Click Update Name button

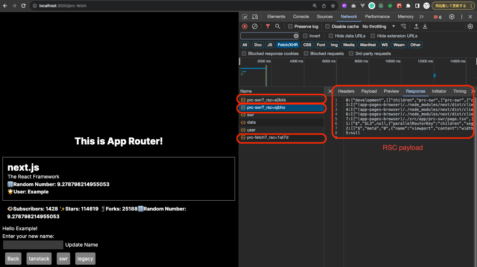point(81,245)
